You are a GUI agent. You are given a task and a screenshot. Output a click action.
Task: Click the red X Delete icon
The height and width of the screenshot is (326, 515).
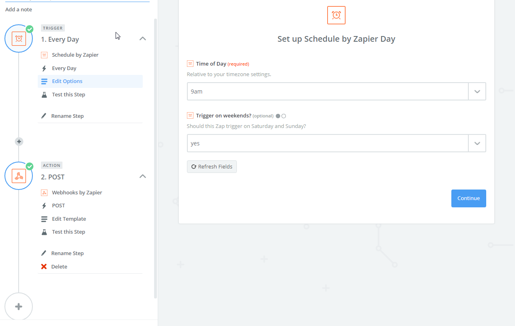pyautogui.click(x=44, y=266)
